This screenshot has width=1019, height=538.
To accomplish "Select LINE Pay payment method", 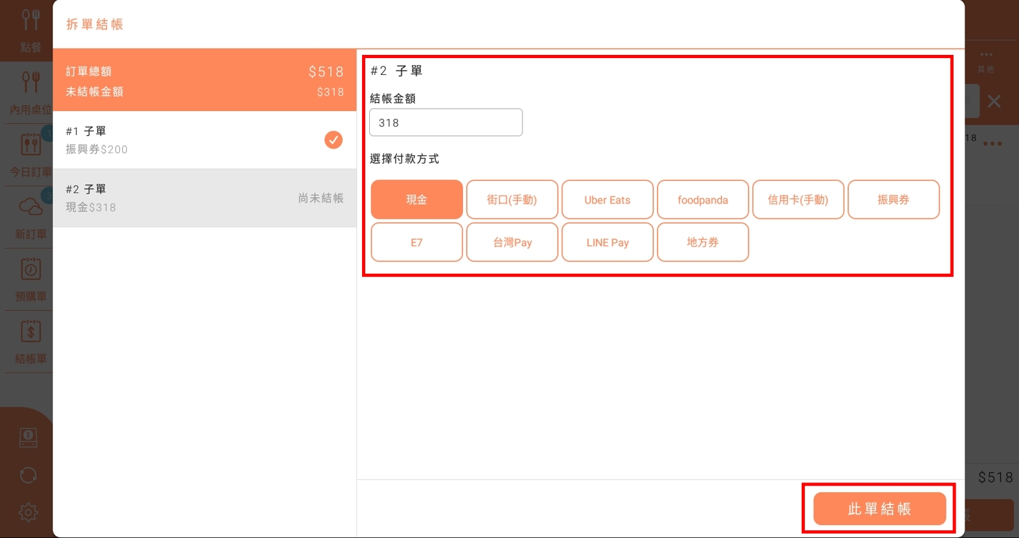I will 607,242.
